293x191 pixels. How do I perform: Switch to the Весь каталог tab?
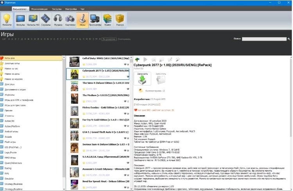coord(20,9)
